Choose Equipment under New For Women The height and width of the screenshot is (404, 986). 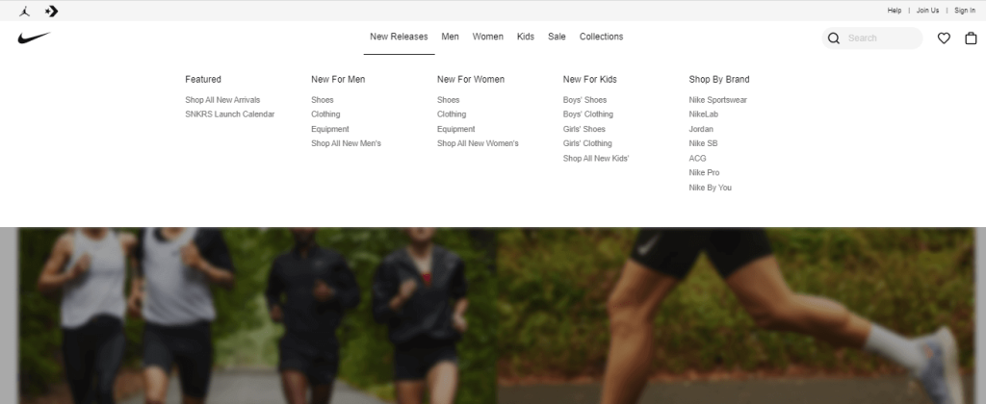(455, 129)
